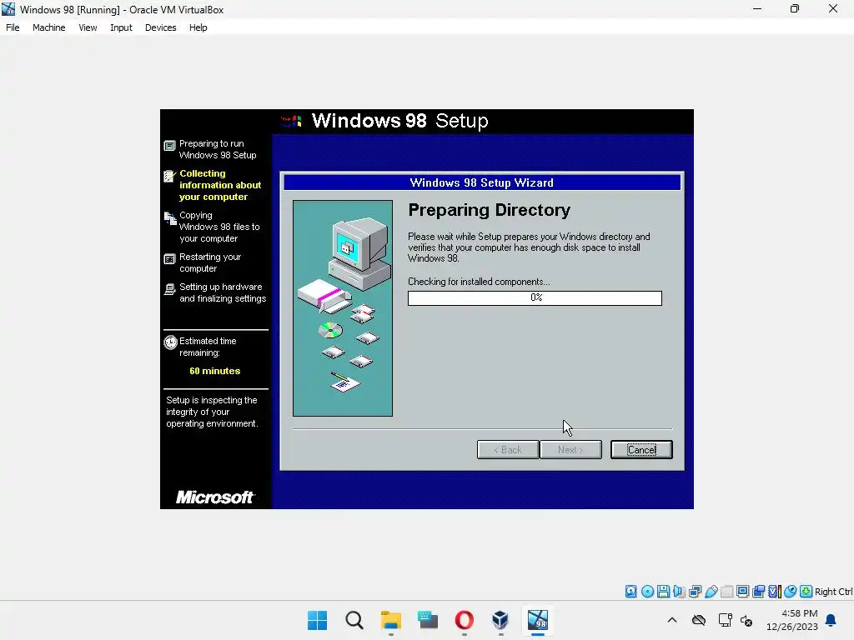Click the Microsoft logo in the sidebar
Image resolution: width=854 pixels, height=640 pixels.
pos(215,497)
